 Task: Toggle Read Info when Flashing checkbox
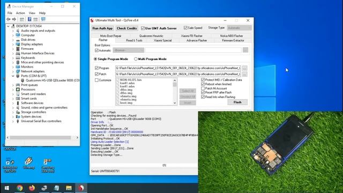(x=203, y=97)
